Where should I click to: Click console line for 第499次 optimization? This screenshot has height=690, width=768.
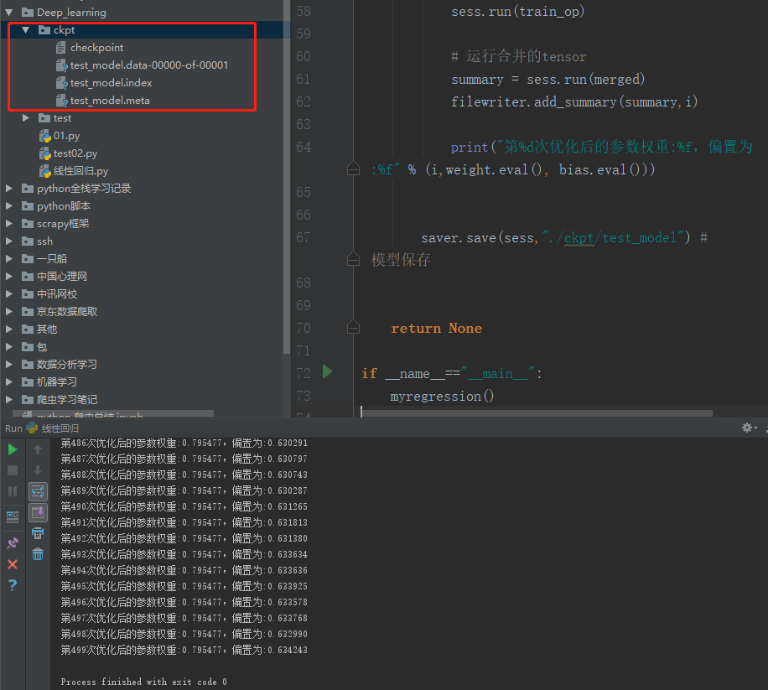[184, 650]
